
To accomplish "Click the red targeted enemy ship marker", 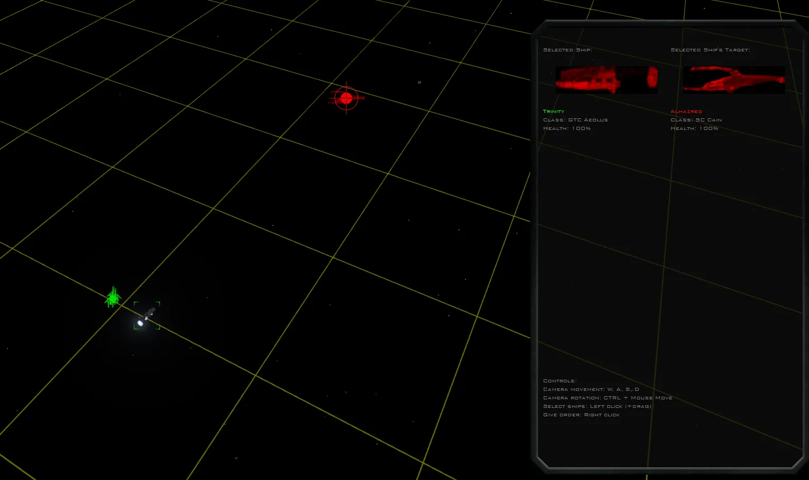I will point(346,98).
